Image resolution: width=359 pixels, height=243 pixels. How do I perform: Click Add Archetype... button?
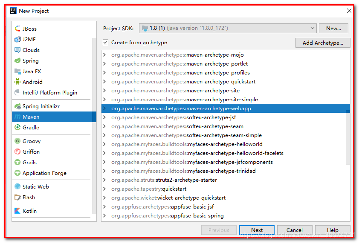pyautogui.click(x=323, y=43)
